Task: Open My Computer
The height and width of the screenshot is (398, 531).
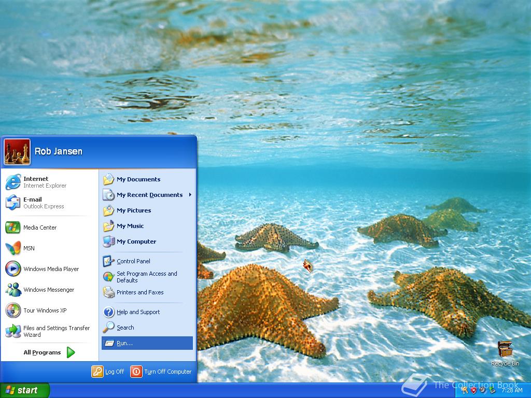Action: [x=147, y=241]
